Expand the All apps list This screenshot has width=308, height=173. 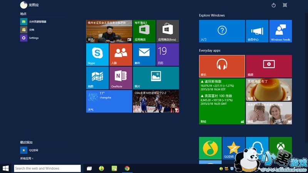[27, 158]
